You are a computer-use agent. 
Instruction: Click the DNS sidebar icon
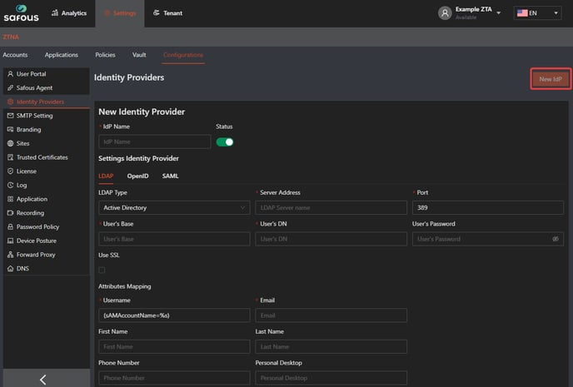point(10,269)
